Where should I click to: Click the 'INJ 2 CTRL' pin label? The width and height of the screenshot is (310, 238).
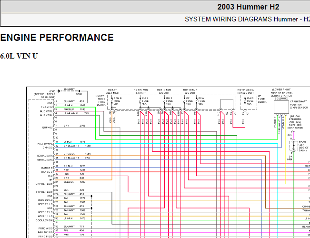pos(46,115)
